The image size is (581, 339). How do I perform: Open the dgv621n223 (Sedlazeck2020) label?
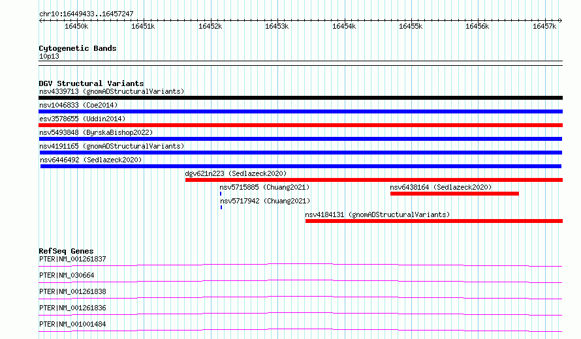point(236,173)
